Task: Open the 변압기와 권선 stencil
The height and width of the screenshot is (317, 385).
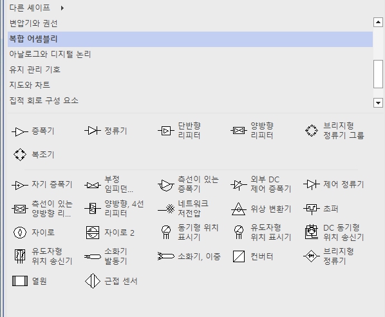Action: pyautogui.click(x=191, y=24)
